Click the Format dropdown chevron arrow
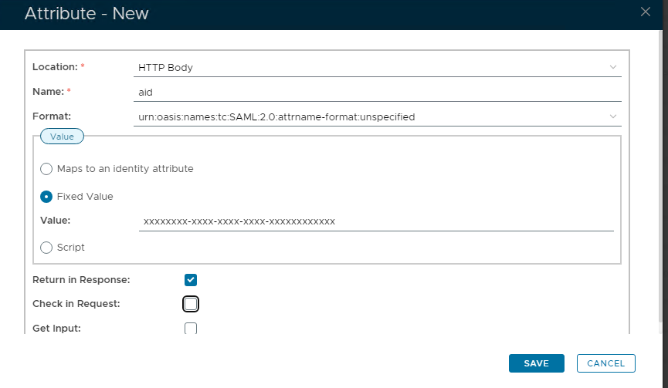The height and width of the screenshot is (388, 668). click(x=613, y=116)
